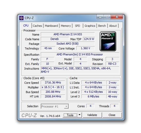
Task: Go to the SPD tab
Action: point(77,26)
